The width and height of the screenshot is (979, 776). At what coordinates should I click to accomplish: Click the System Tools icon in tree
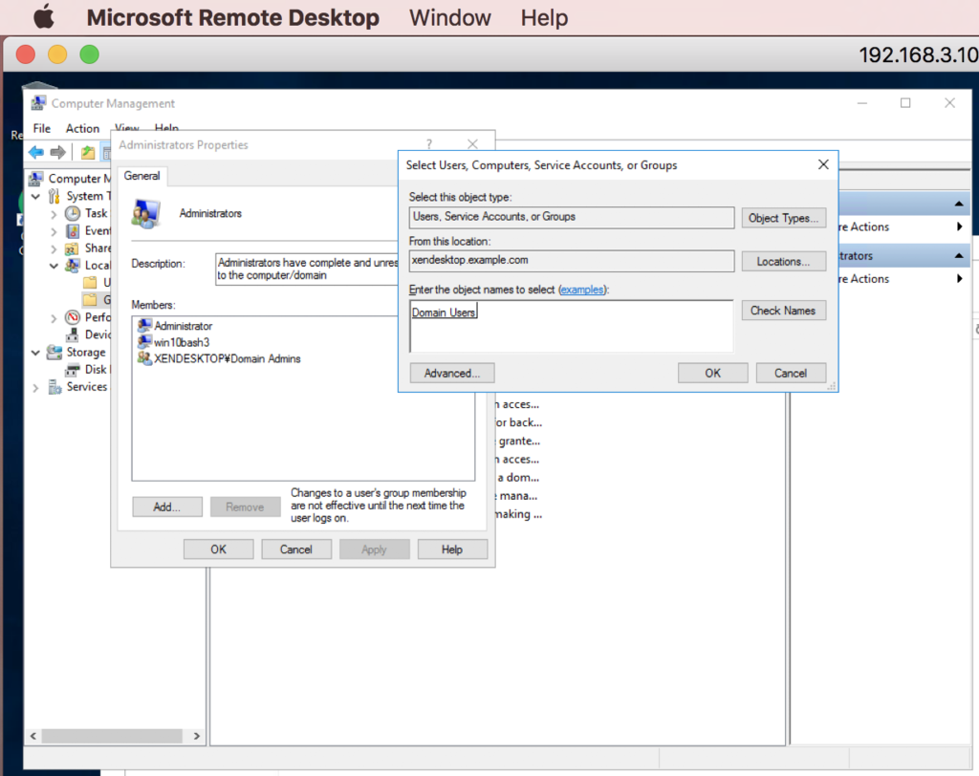coord(54,196)
